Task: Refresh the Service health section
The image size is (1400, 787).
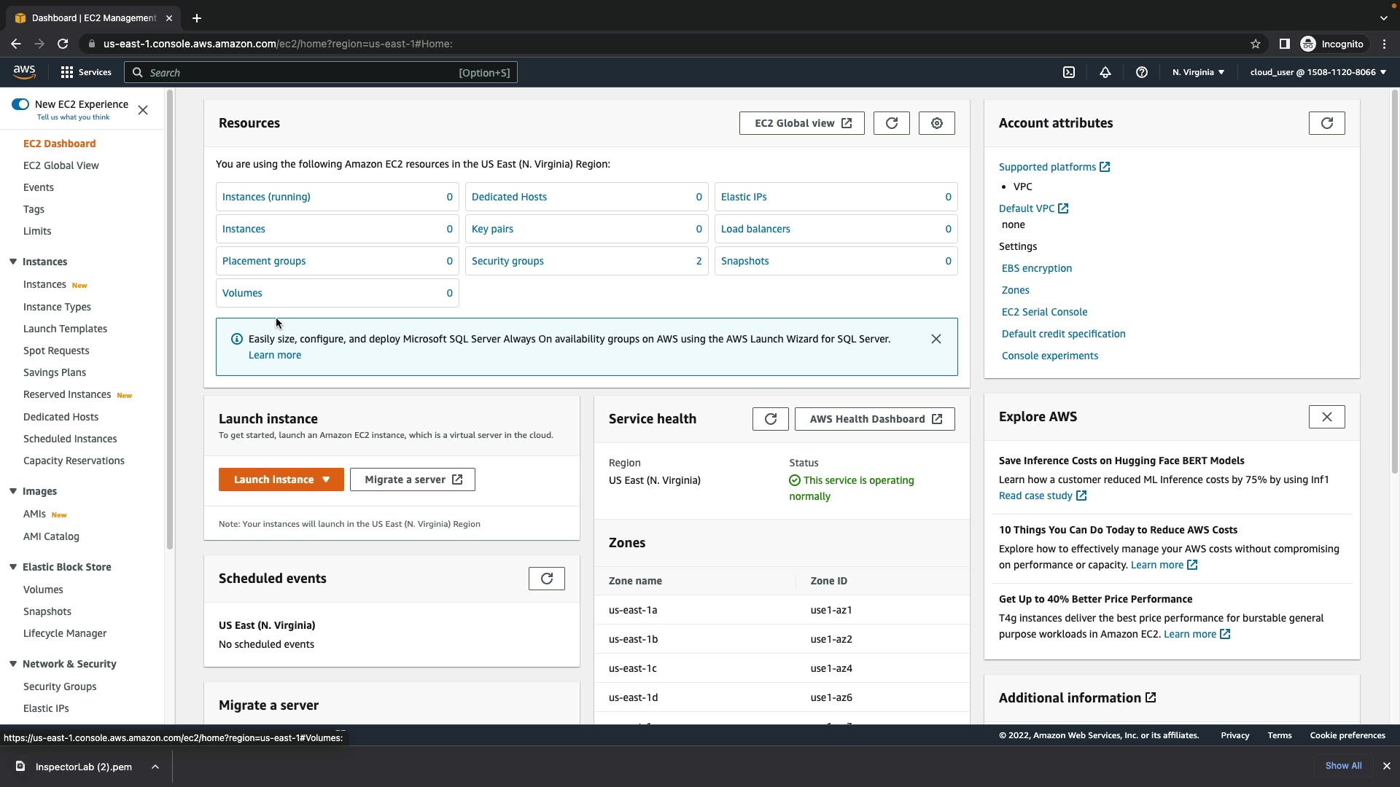Action: pyautogui.click(x=770, y=419)
